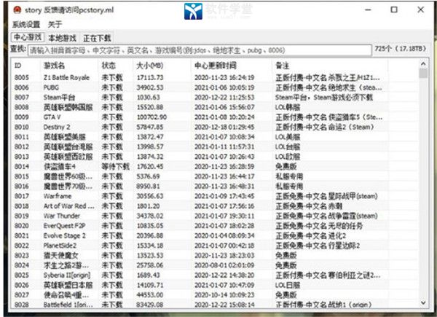Sort by the 游戏名 column header

pyautogui.click(x=54, y=66)
